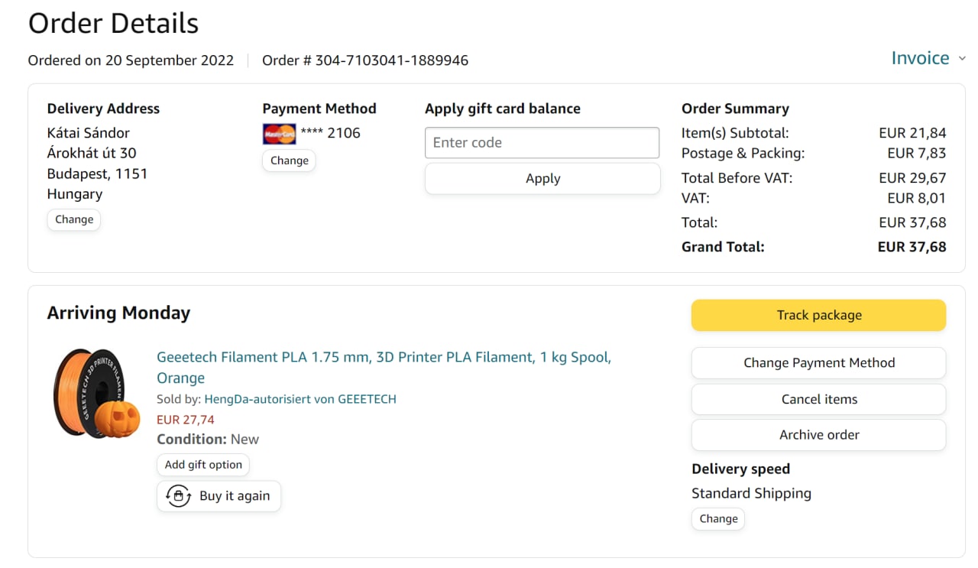Click the Add gift option button
This screenshot has height=568, width=978.
click(x=203, y=465)
